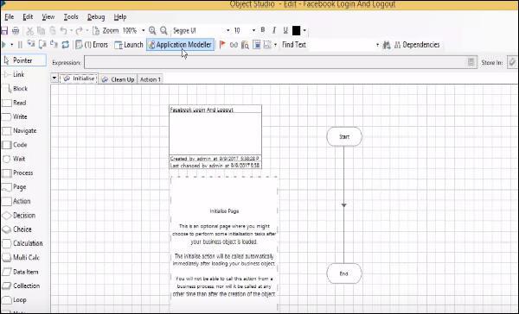Open the Find Text dropdown arrow

377,45
